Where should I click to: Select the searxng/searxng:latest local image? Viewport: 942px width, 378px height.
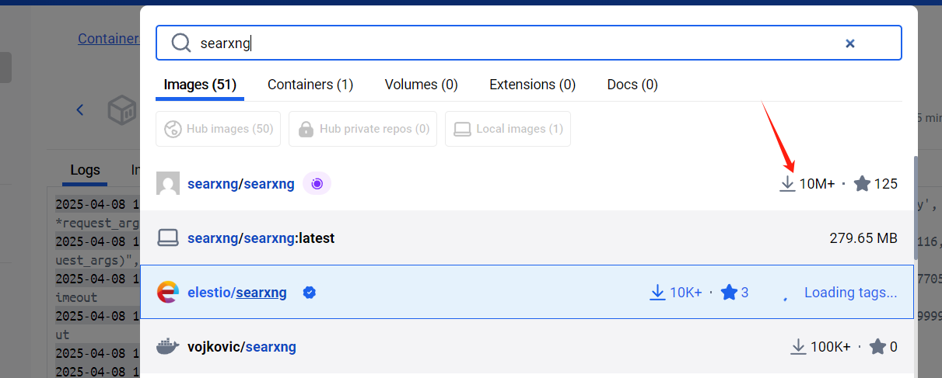[x=261, y=238]
